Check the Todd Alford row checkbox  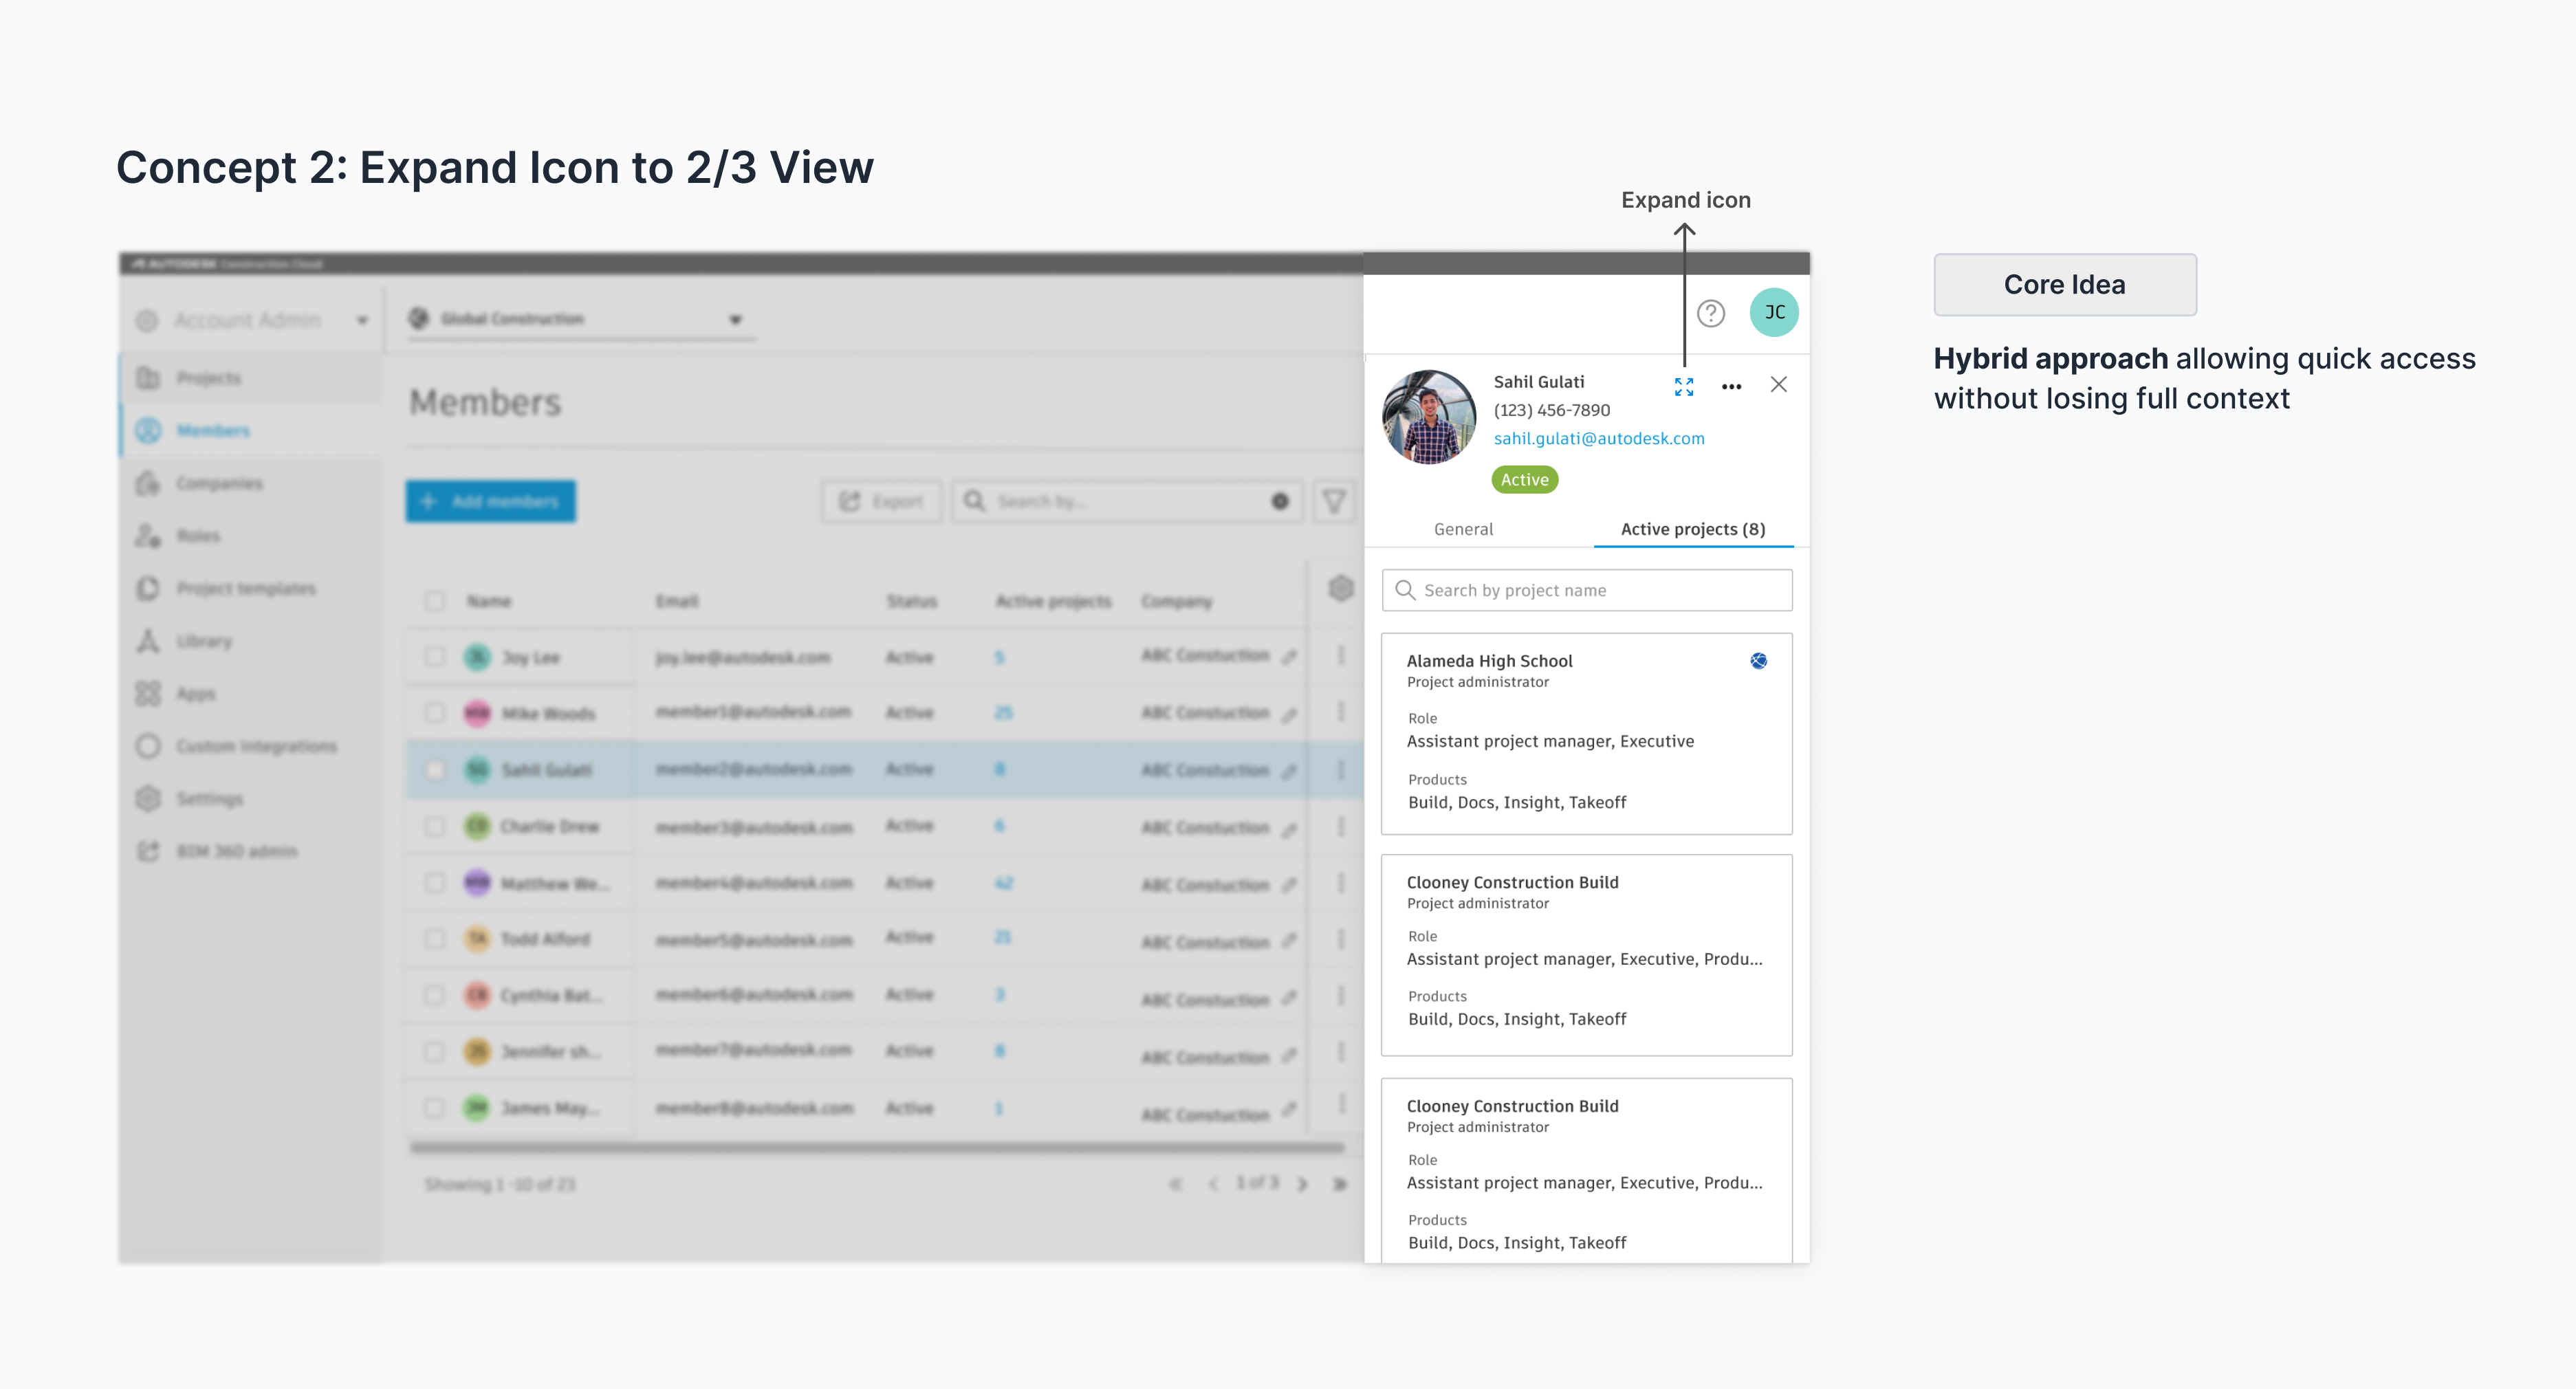(434, 938)
